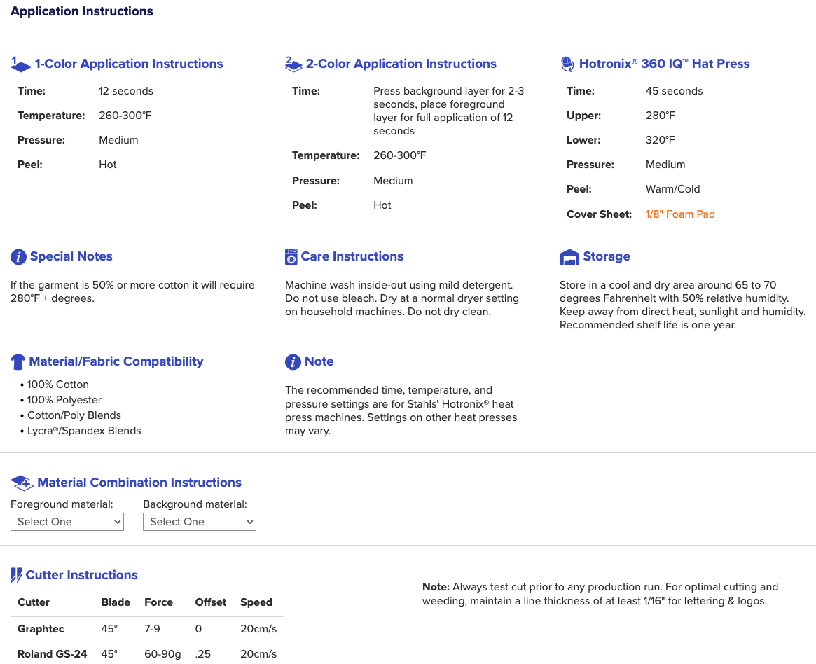Click the Care Instructions heading
Viewport: 816px width, 664px height.
(352, 256)
